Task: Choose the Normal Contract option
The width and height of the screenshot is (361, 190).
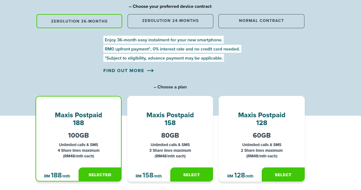Action: [x=261, y=21]
